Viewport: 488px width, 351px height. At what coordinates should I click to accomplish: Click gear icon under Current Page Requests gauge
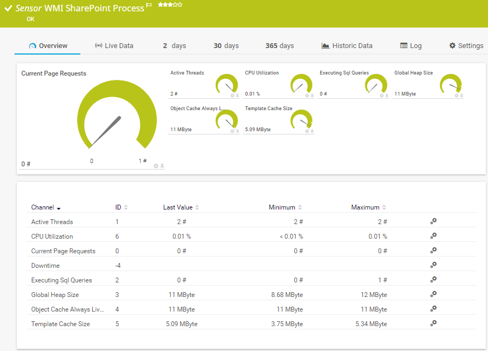(x=156, y=166)
